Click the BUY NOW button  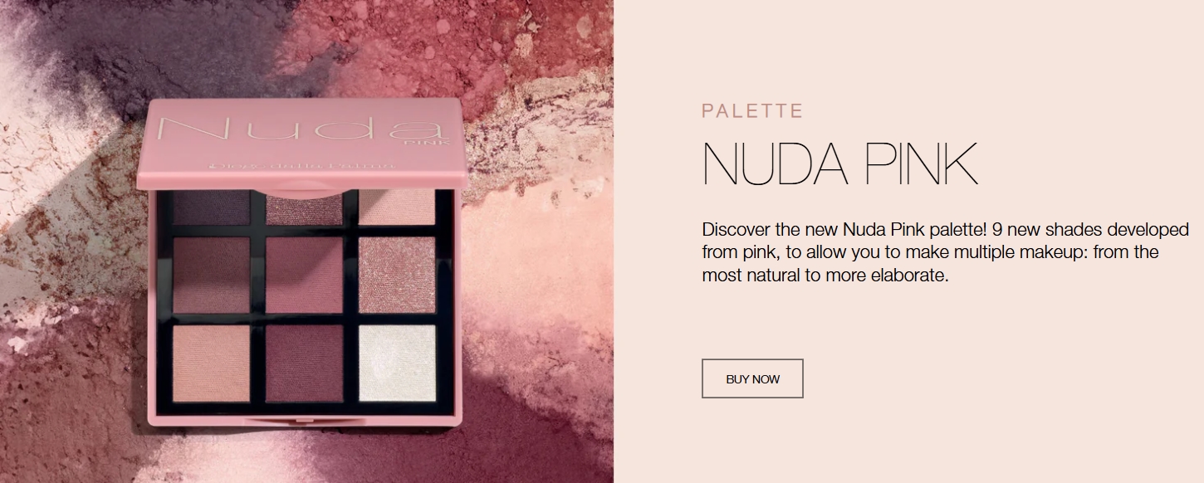[x=752, y=378]
